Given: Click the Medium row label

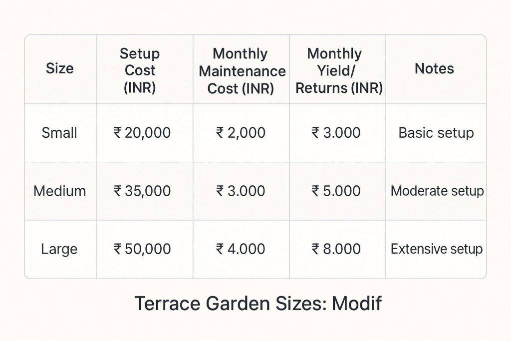Looking at the screenshot, I should coord(59,191).
